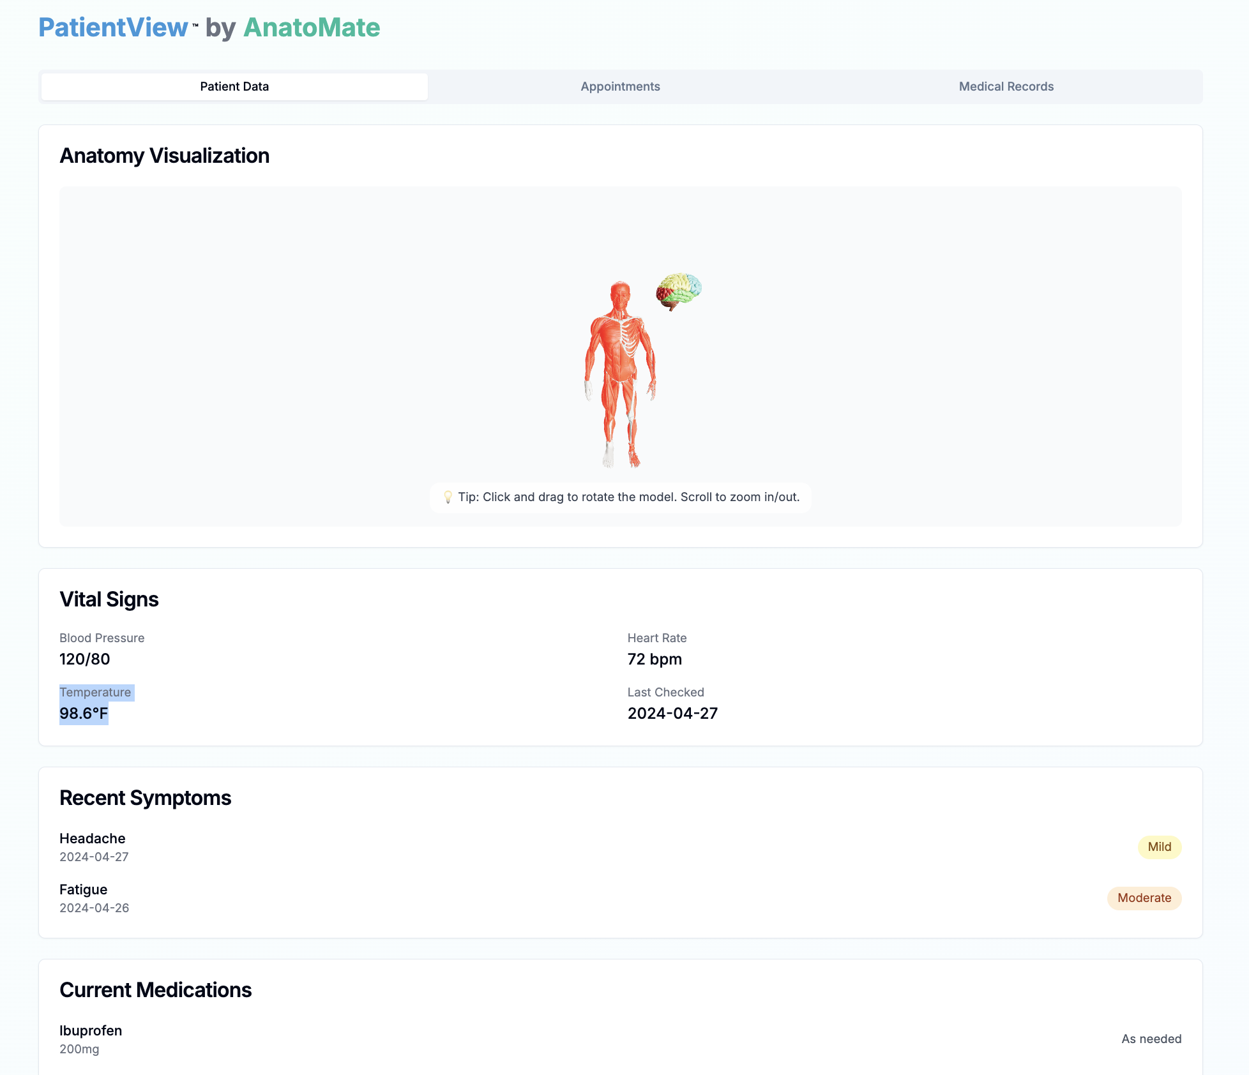This screenshot has width=1249, height=1075.
Task: Click the Moderate severity badge
Action: coord(1144,898)
